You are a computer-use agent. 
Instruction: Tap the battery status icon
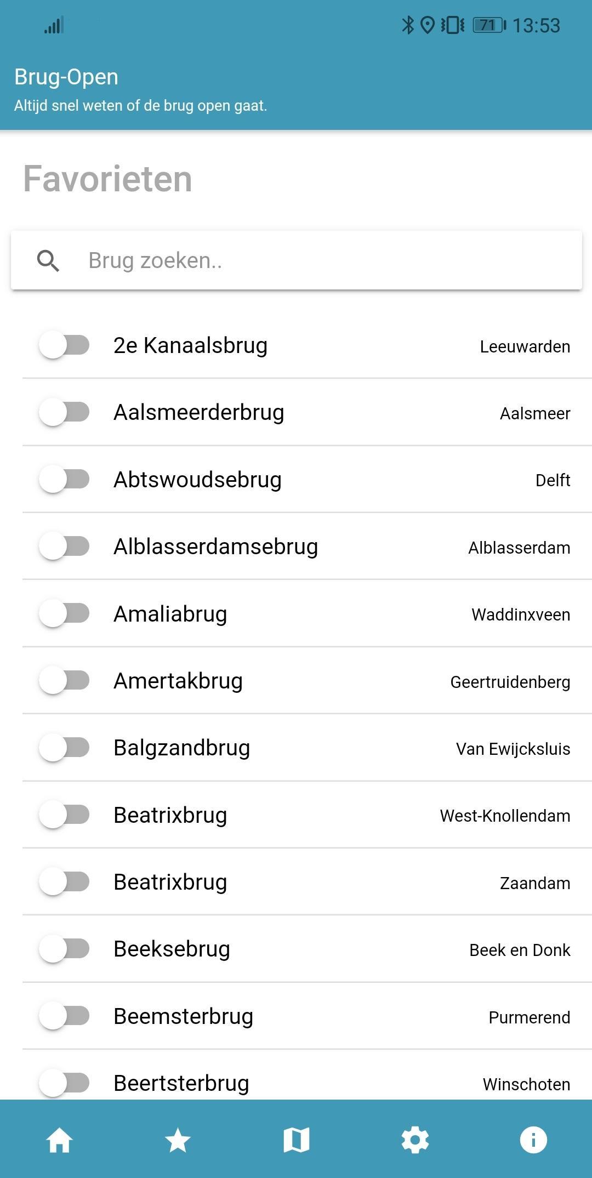point(489,25)
